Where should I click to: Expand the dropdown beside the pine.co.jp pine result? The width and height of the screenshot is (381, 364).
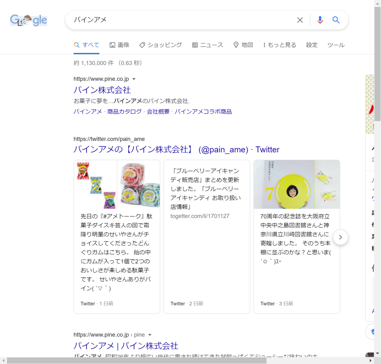pos(150,334)
